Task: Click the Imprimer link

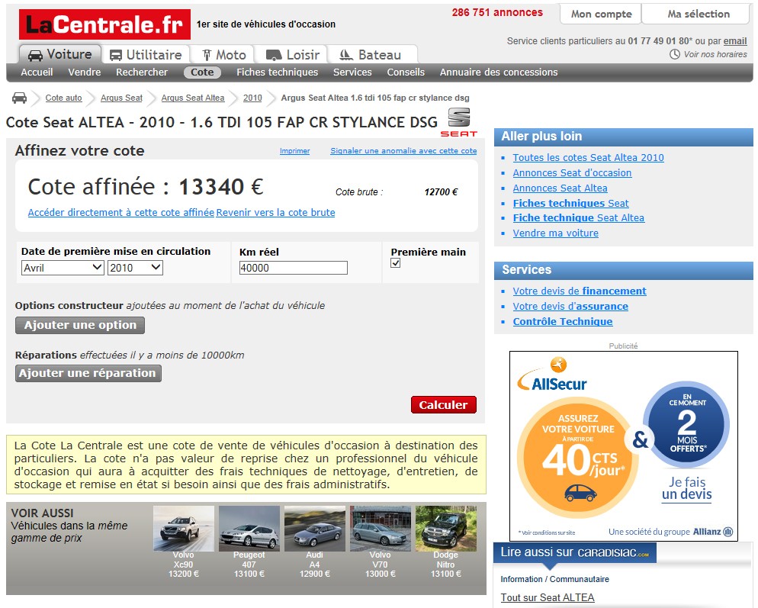Action: [295, 151]
